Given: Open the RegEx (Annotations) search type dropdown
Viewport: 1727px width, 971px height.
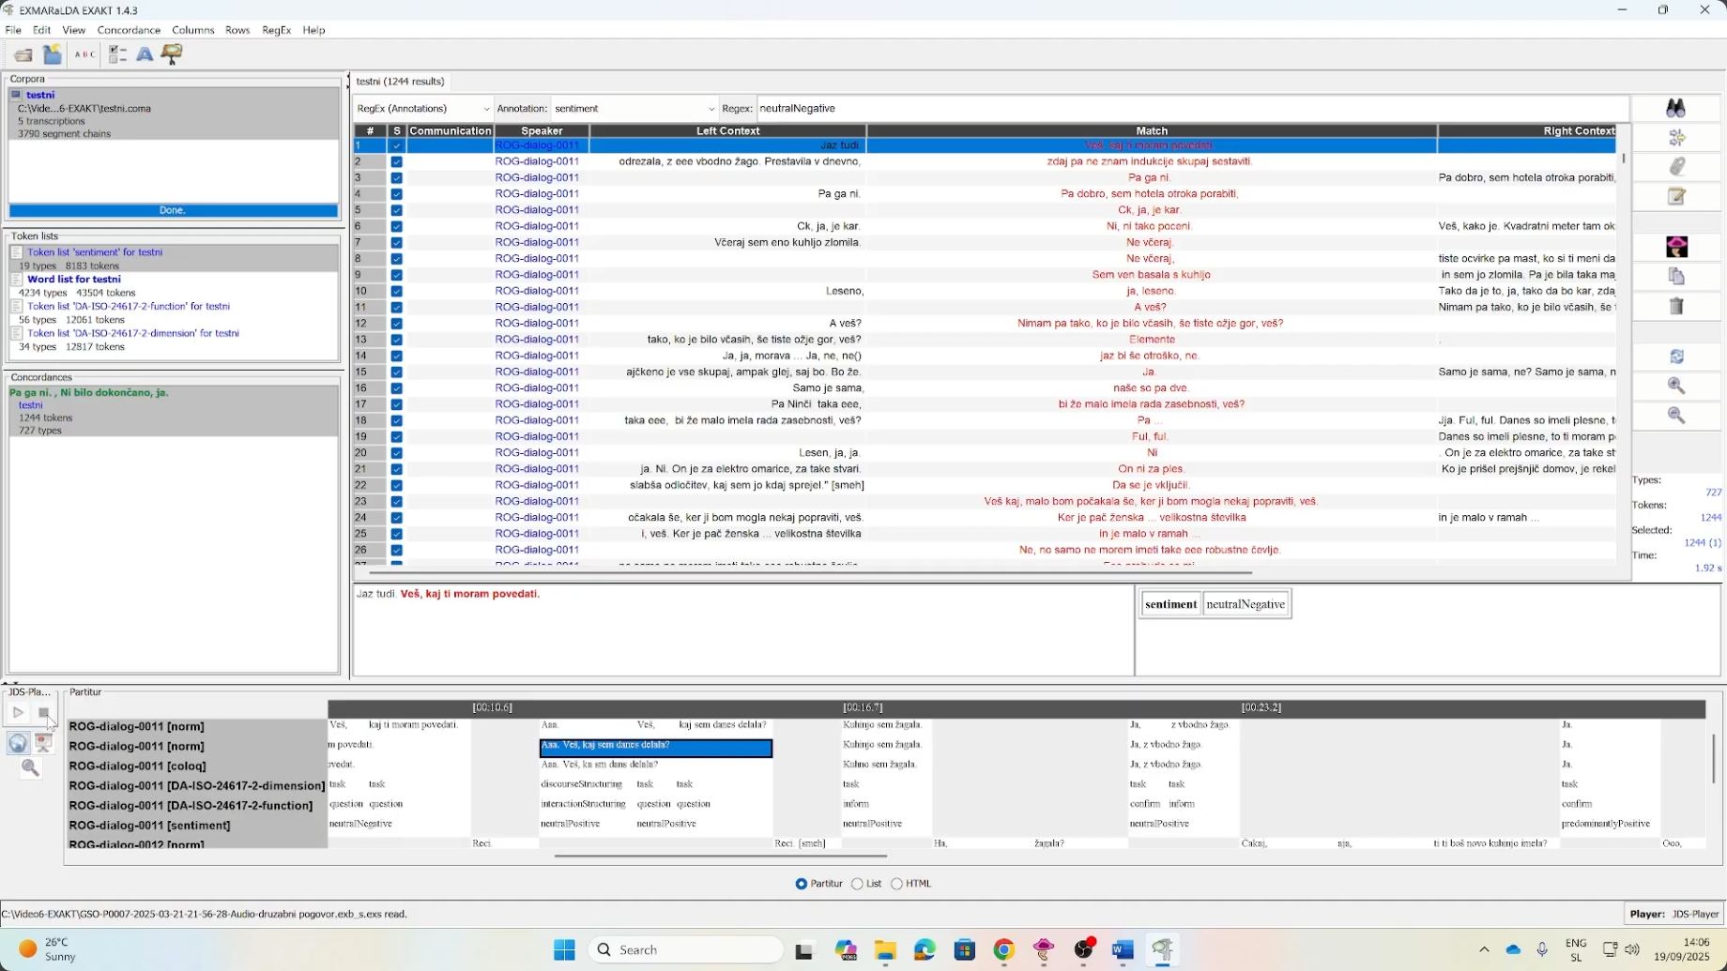Looking at the screenshot, I should pyautogui.click(x=423, y=109).
